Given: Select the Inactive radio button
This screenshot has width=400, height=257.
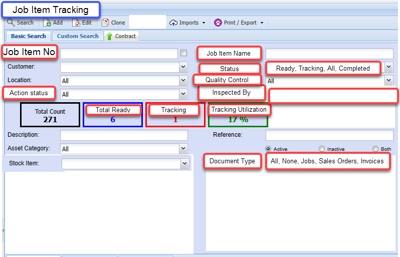Looking at the screenshot, I should 322,149.
